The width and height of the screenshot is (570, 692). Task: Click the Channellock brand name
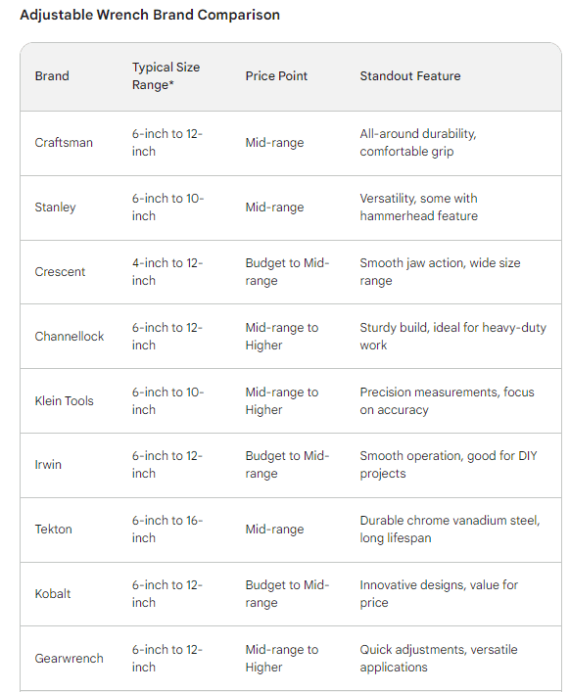click(70, 337)
